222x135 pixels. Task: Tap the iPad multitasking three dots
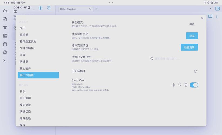pyautogui.click(x=111, y=2)
